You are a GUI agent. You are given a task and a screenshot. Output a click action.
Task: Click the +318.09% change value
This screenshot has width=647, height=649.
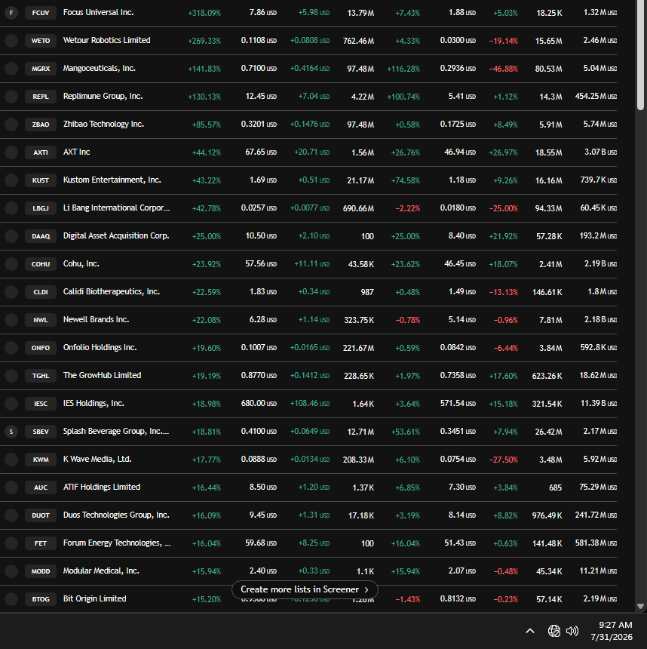[x=204, y=14]
